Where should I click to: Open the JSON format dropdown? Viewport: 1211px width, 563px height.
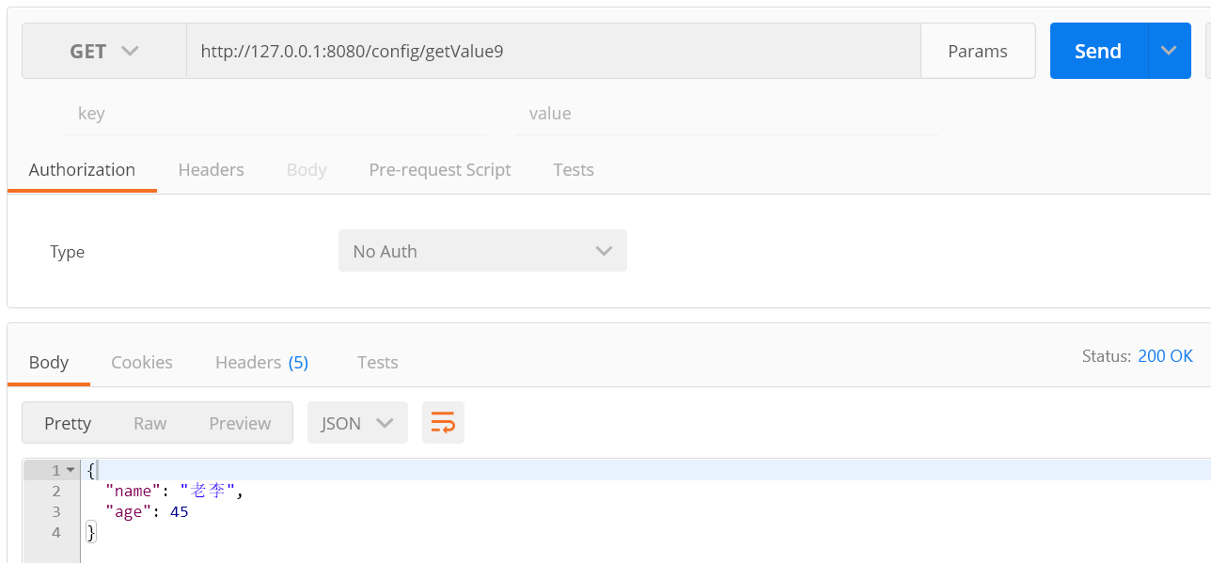[357, 423]
